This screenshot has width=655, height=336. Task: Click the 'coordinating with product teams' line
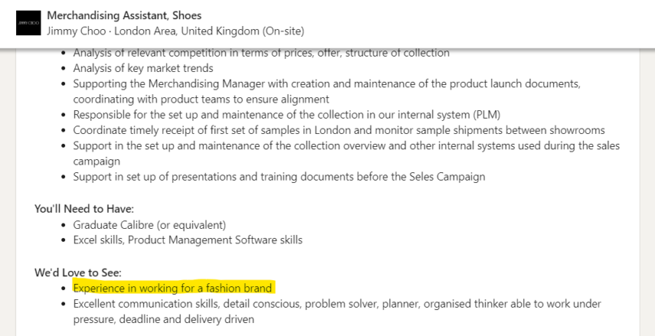201,99
